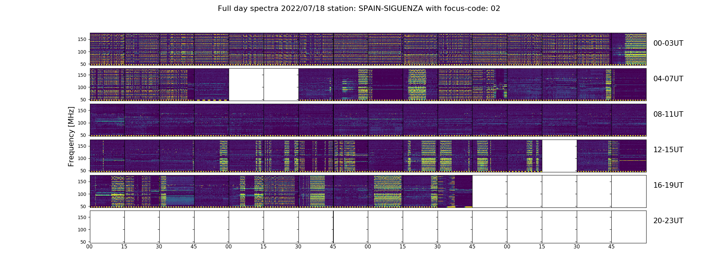Click the first spectrogram panel in 00-03UT row
Image resolution: width=718 pixels, height=273 pixels.
point(107,49)
